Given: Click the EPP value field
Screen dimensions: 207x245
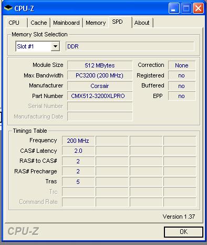Looking at the screenshot, I should (182, 96).
